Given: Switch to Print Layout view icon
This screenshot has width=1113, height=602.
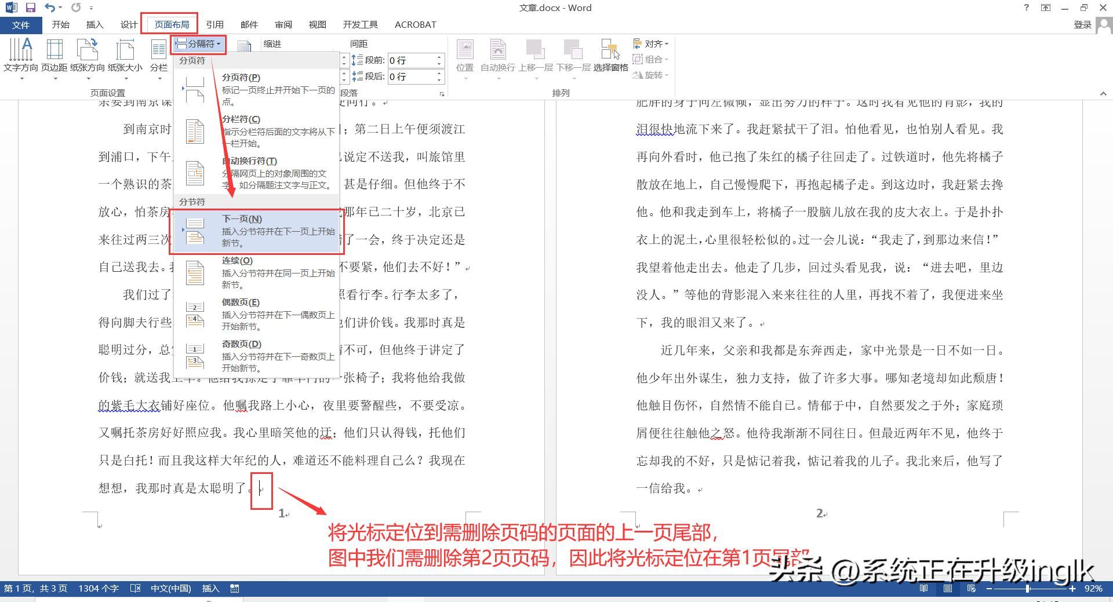Looking at the screenshot, I should (948, 588).
